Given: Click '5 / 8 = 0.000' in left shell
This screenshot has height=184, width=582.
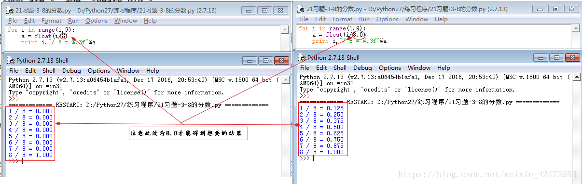Looking at the screenshot, I should (x=30, y=136).
